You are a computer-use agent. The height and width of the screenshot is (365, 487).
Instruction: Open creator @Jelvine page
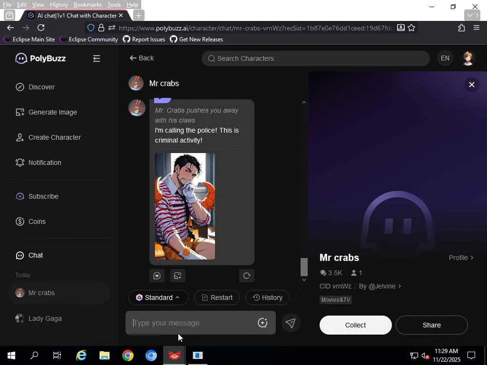(x=380, y=286)
